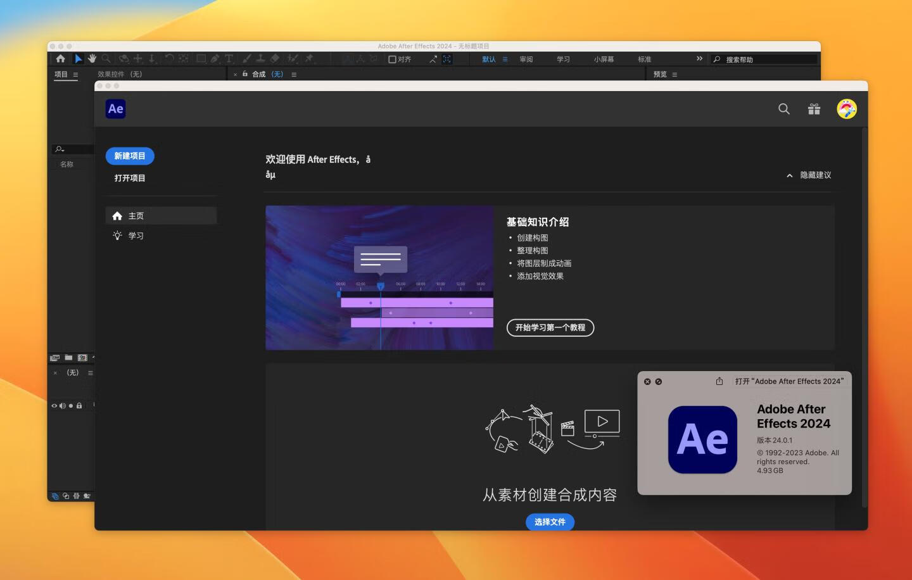Viewport: 912px width, 580px height.
Task: Click the tutorial timeline thumbnail image
Action: coord(379,277)
